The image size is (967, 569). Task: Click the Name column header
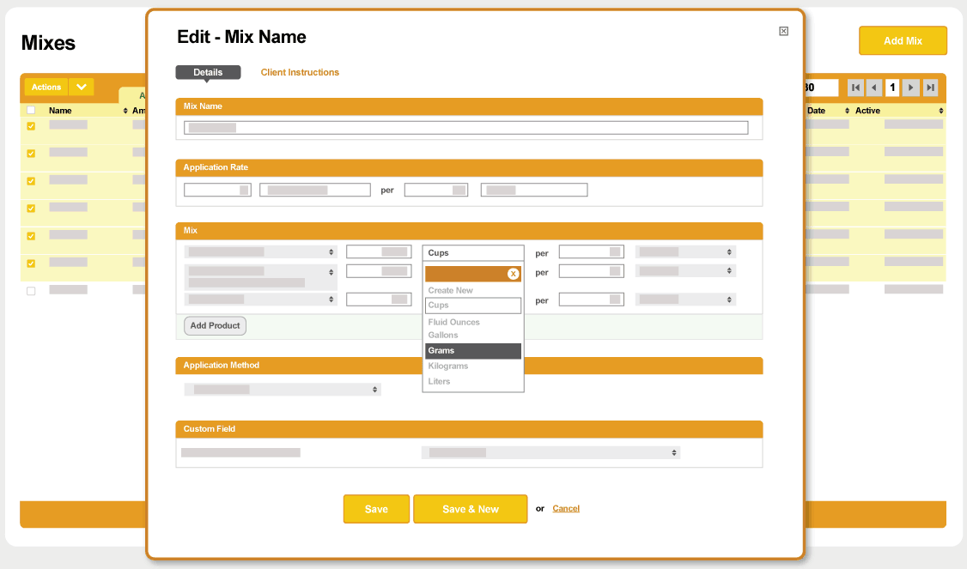60,111
